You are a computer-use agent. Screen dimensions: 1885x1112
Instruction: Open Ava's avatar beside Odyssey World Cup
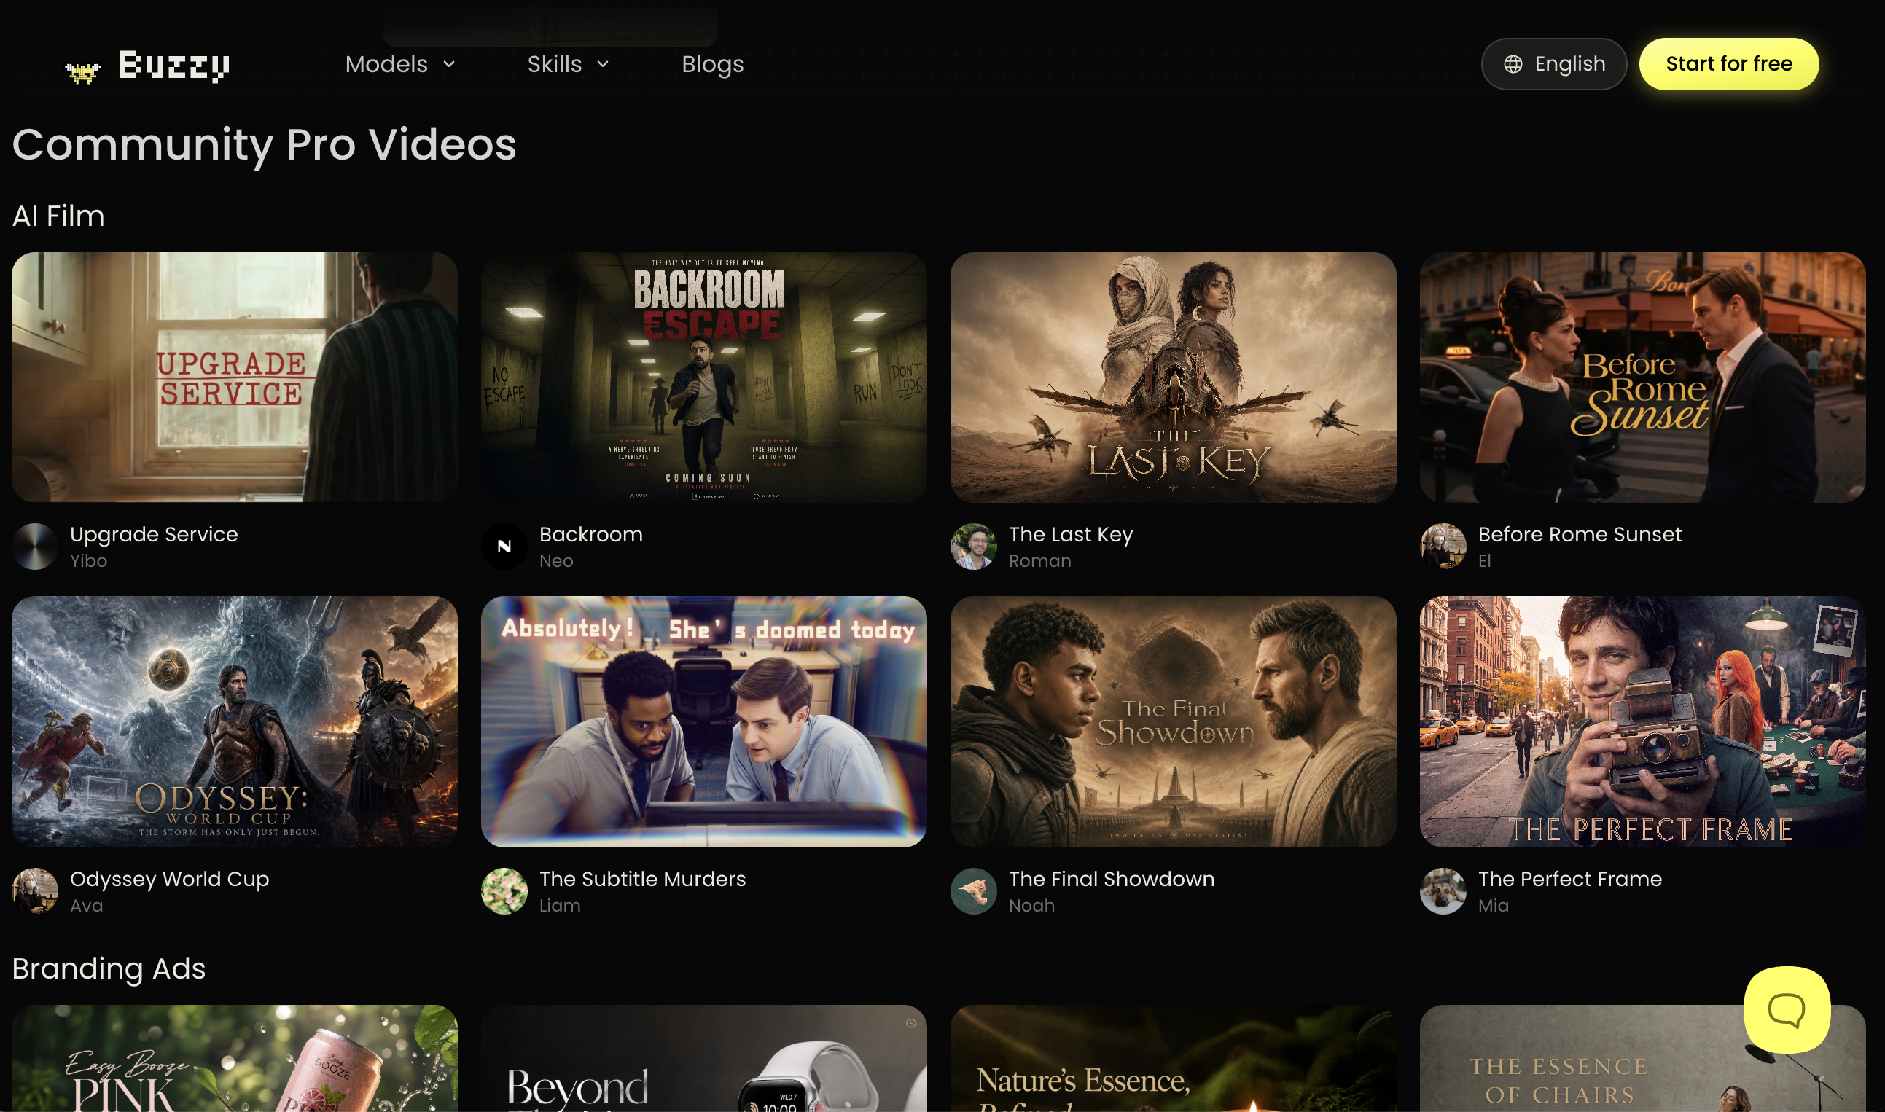(x=34, y=891)
